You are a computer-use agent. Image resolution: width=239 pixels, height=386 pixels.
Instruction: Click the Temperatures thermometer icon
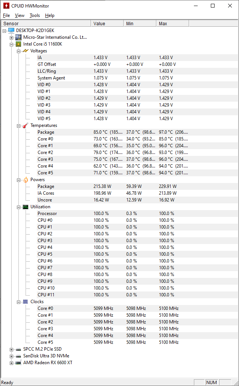pos(26,125)
